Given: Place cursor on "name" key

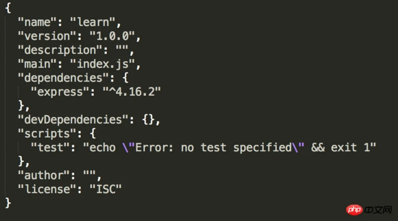Looking at the screenshot, I should pyautogui.click(x=38, y=22).
